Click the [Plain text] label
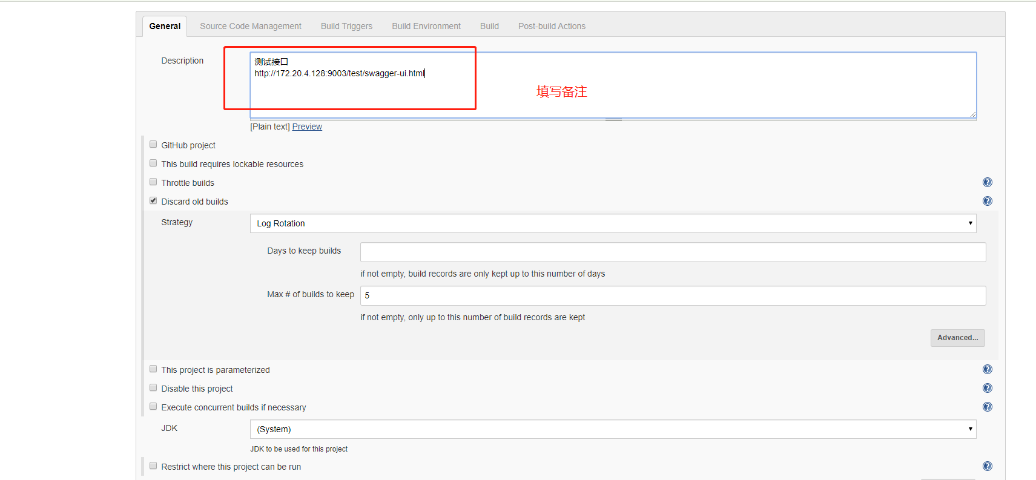This screenshot has height=480, width=1036. (270, 127)
